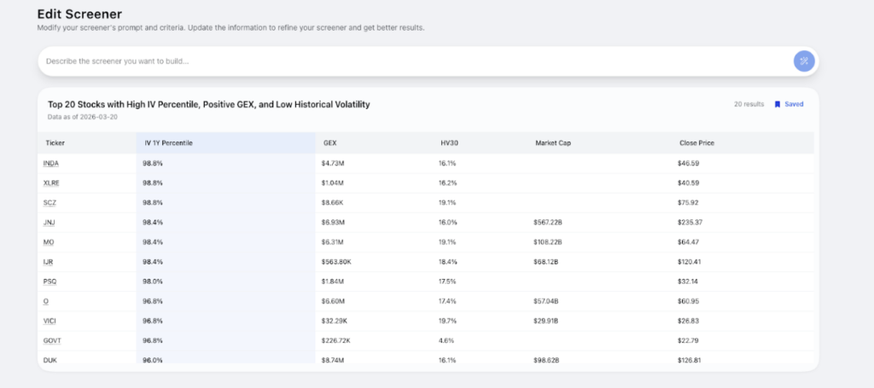Click DUK GEX value $8.74M
The height and width of the screenshot is (388, 874).
[x=334, y=360]
